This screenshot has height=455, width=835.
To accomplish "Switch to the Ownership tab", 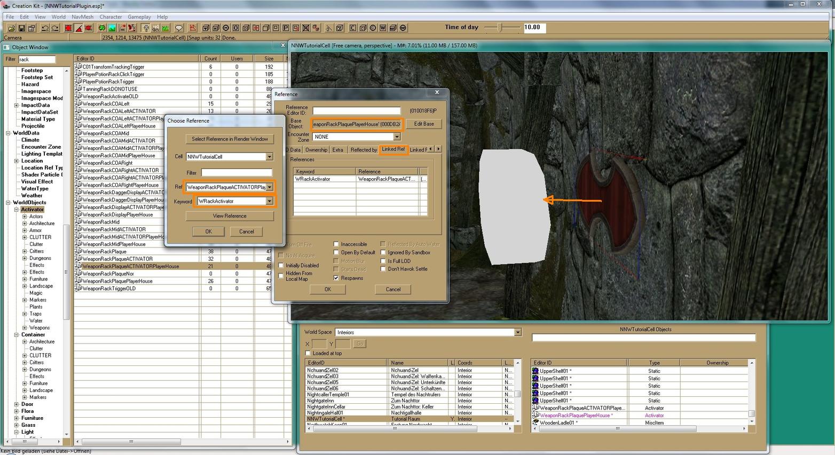I will (x=316, y=150).
